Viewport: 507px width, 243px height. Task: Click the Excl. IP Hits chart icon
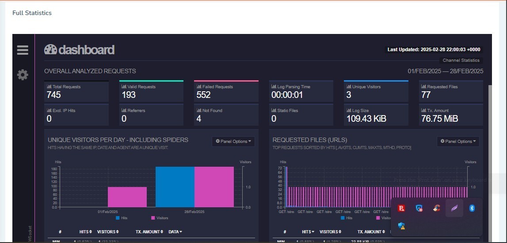tap(49, 110)
